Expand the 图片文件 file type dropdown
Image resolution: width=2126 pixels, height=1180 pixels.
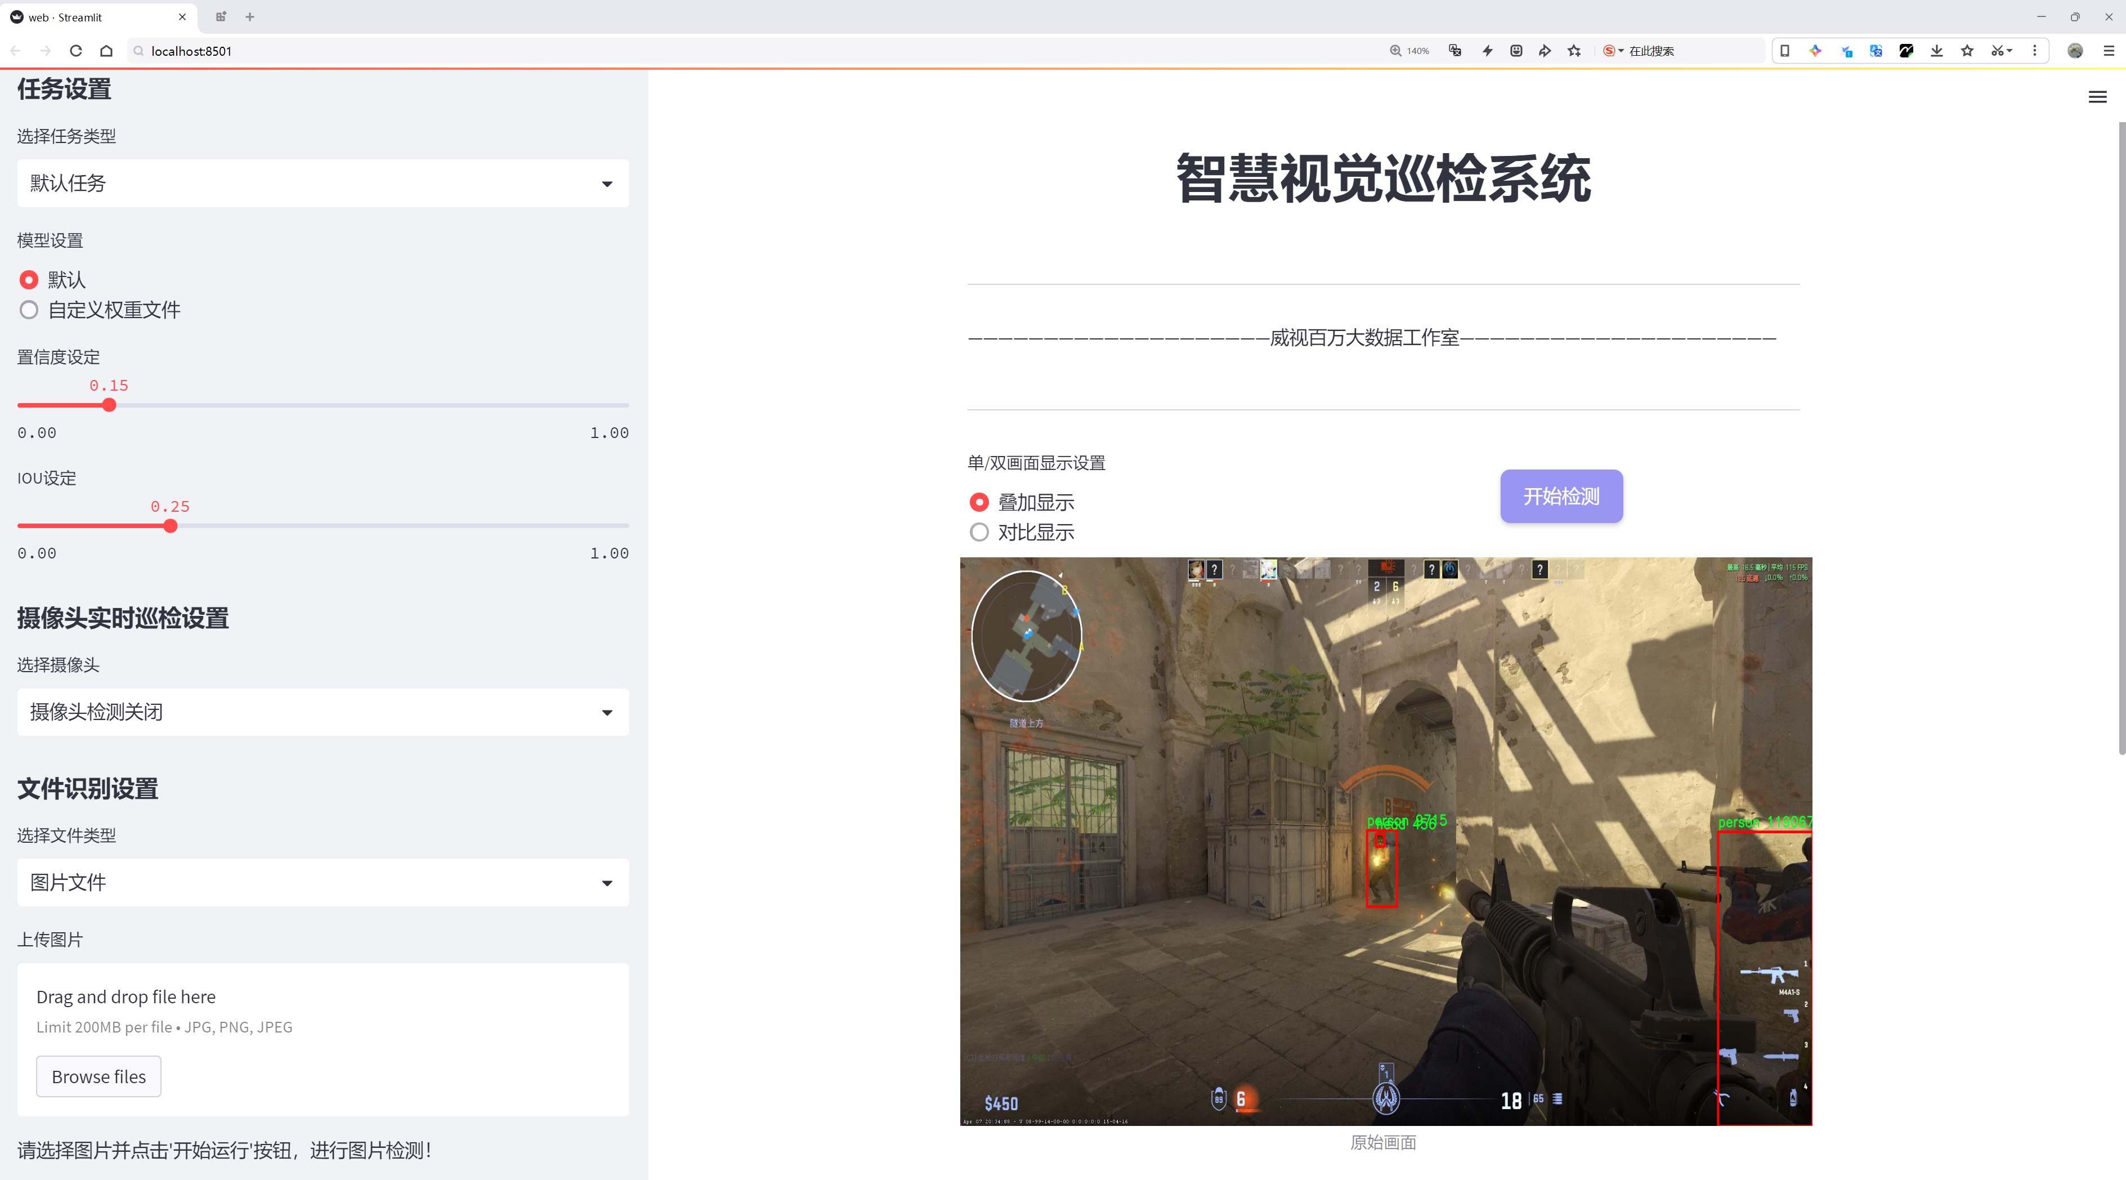tap(323, 882)
